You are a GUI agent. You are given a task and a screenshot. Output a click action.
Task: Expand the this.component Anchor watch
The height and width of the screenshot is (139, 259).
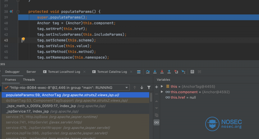click(x=162, y=92)
